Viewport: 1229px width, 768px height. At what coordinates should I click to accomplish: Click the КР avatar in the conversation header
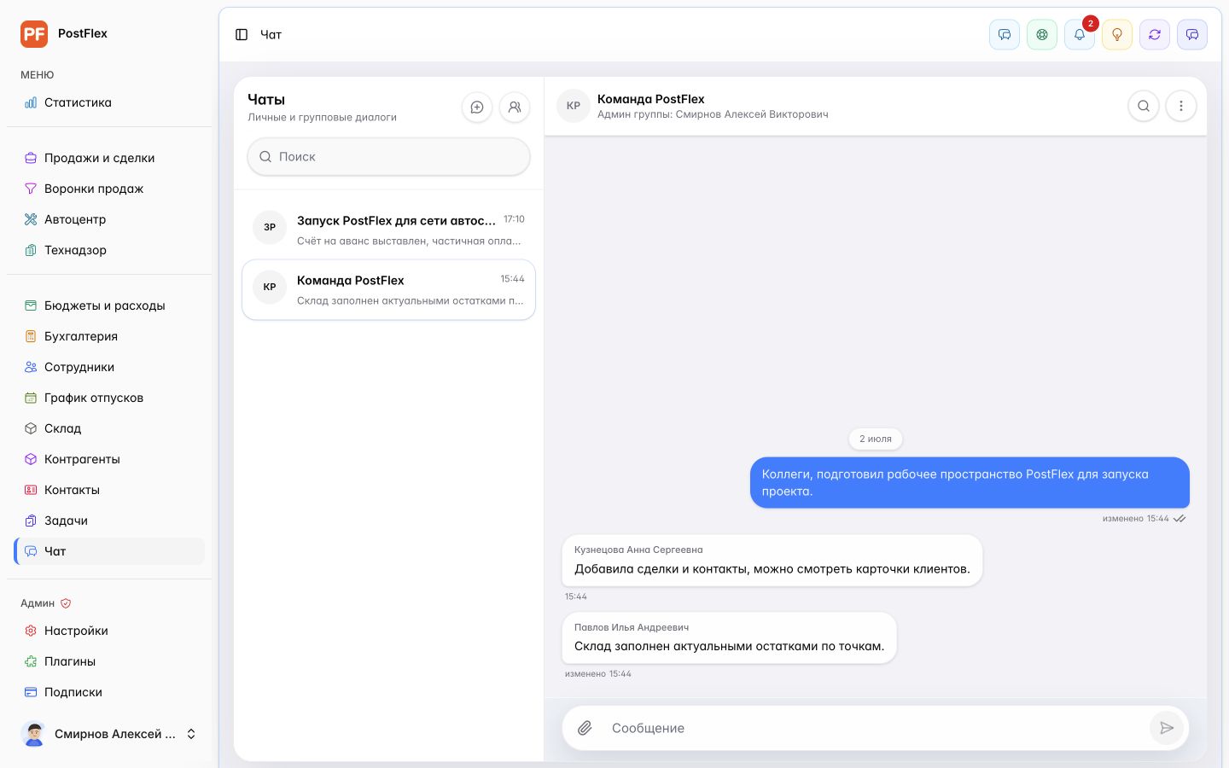574,106
